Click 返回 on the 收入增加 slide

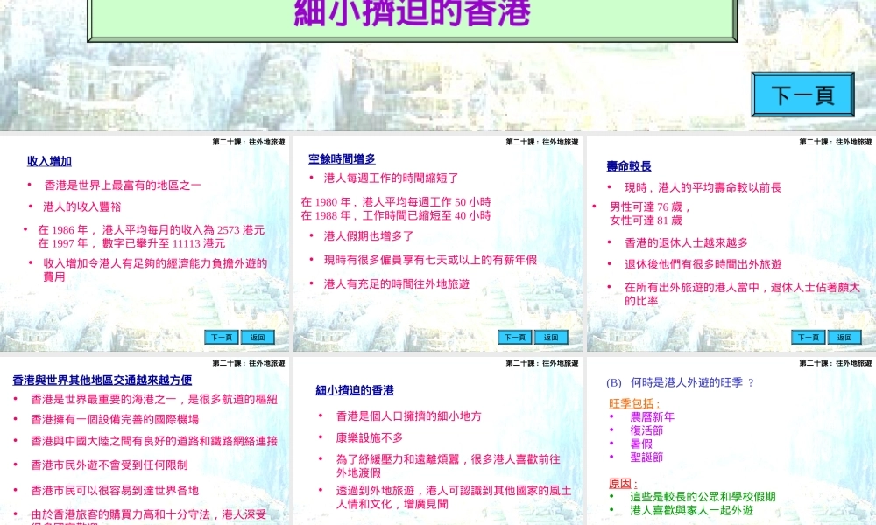point(258,337)
